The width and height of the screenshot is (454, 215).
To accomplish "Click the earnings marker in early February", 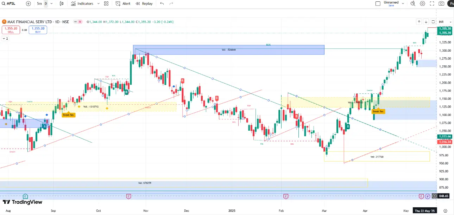I will pos(286,196).
